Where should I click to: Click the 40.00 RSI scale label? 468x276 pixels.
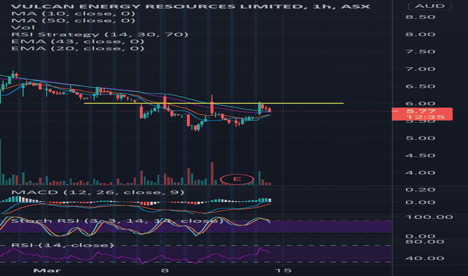425,258
